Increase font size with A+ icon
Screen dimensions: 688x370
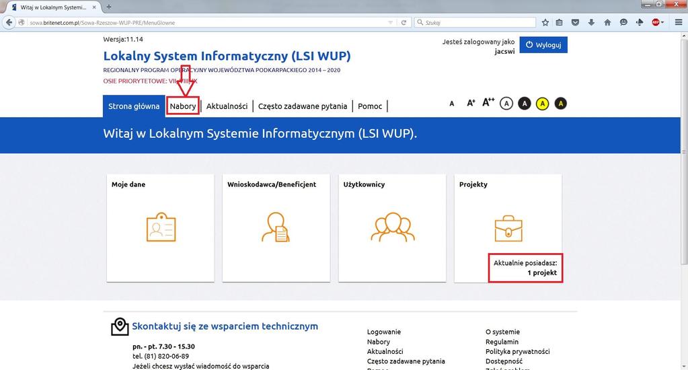pos(471,103)
